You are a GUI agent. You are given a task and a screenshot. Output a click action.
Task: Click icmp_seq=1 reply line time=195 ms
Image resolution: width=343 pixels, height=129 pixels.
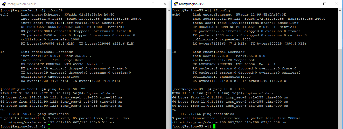[x=61, y=97]
